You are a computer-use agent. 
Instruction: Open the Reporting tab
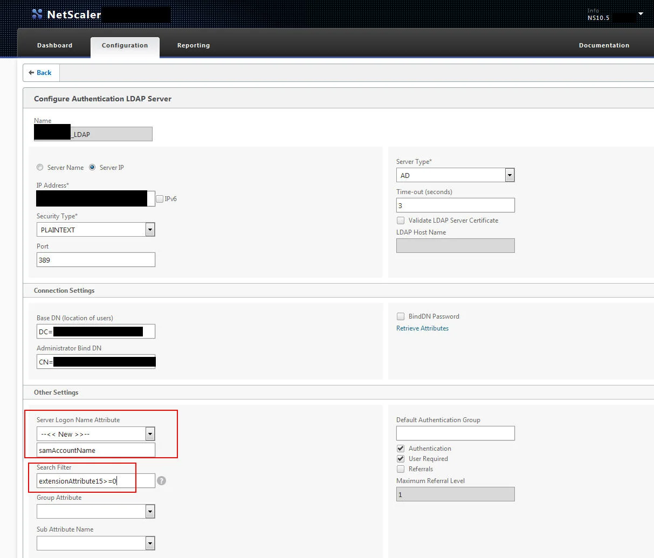(x=194, y=45)
